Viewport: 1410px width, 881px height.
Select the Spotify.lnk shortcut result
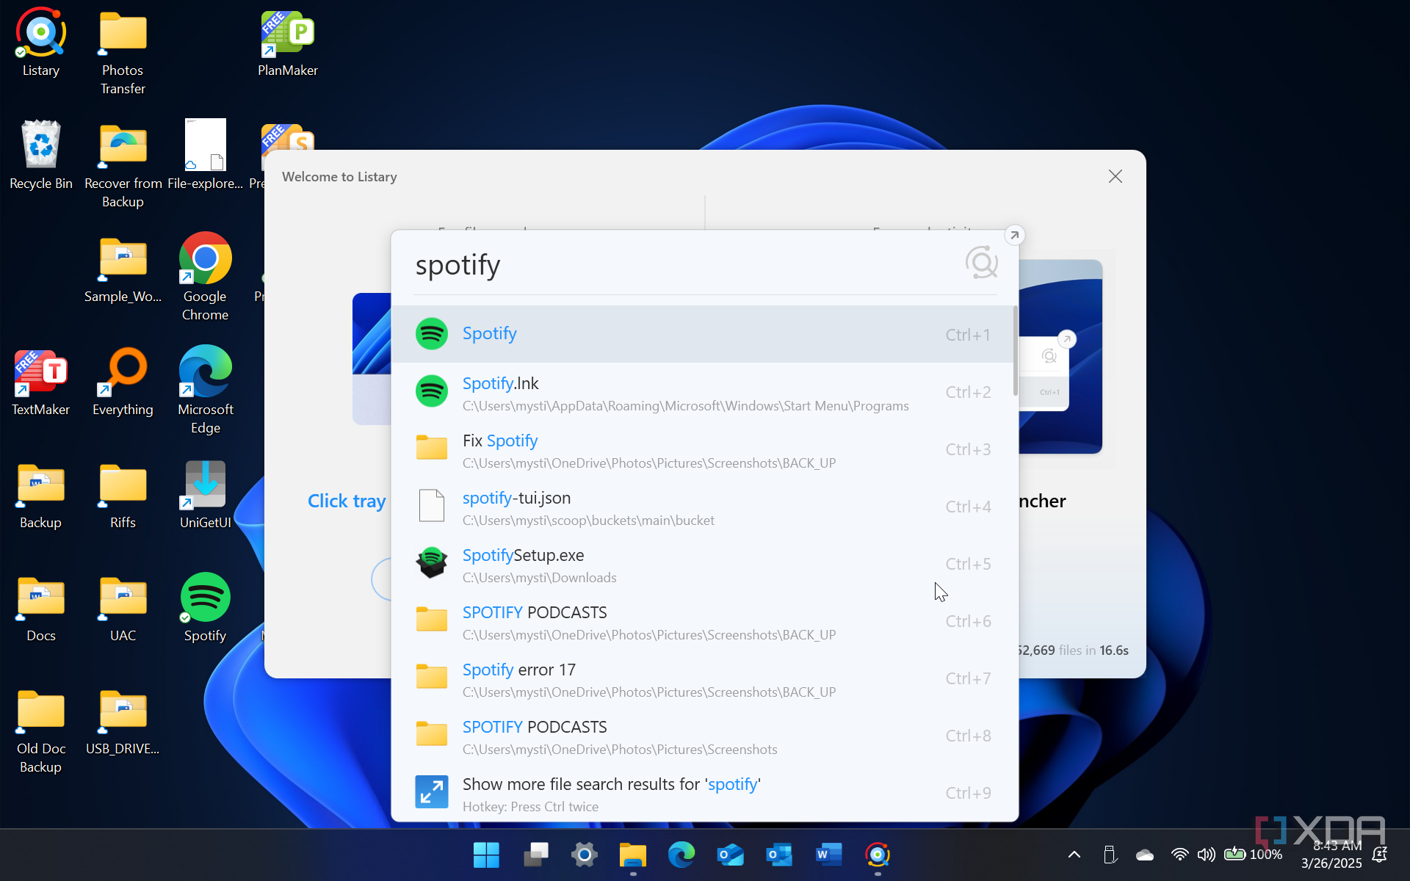[703, 392]
